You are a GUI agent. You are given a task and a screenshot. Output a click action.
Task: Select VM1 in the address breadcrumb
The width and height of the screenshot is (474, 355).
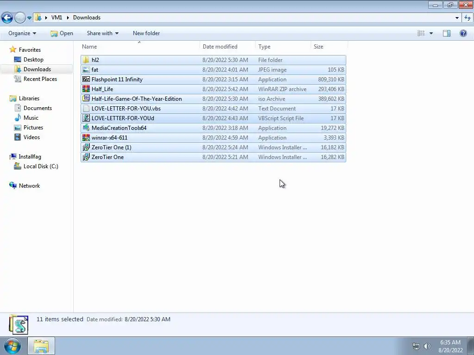pyautogui.click(x=56, y=18)
